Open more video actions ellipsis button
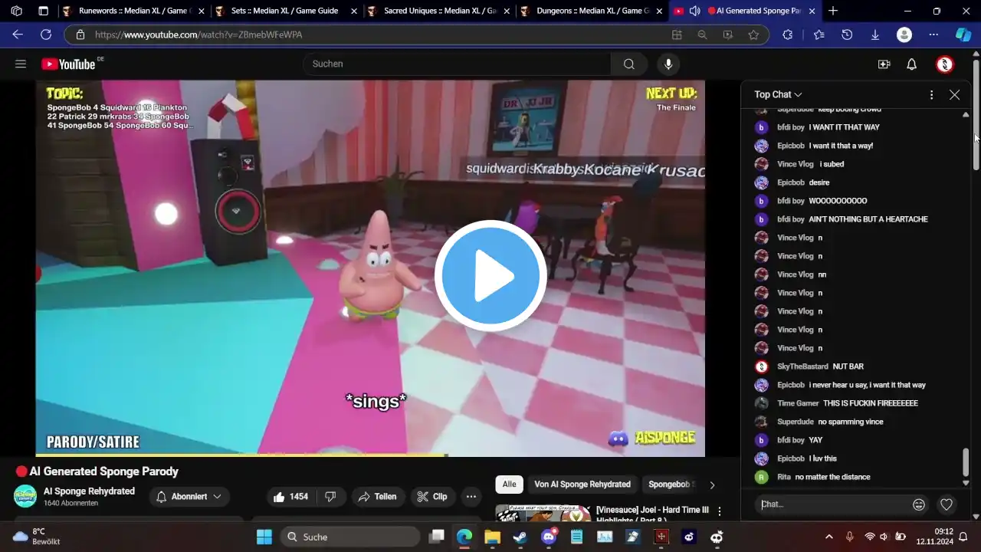The width and height of the screenshot is (981, 552). [471, 497]
